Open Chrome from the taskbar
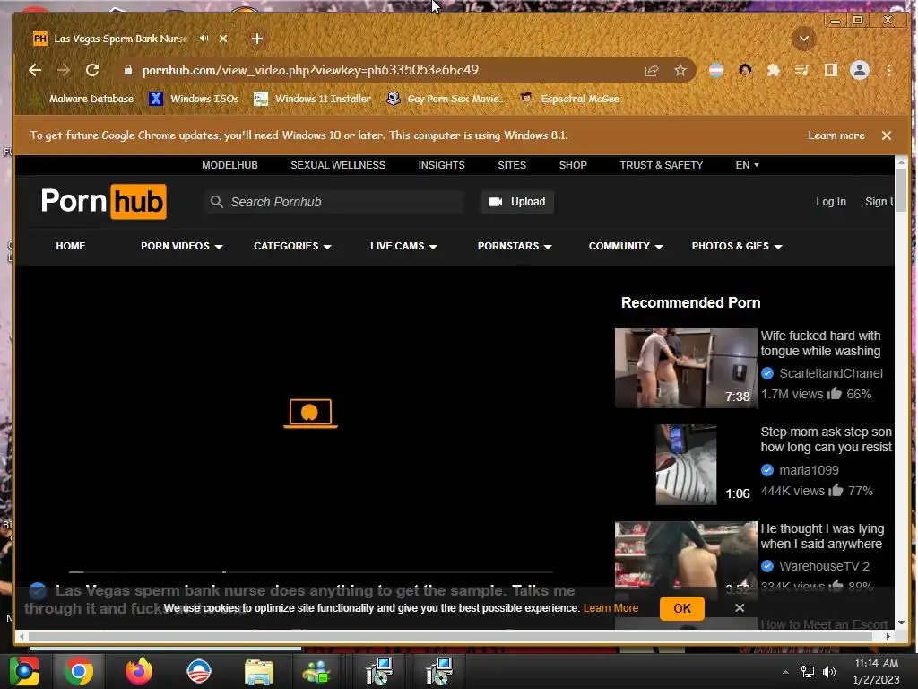The height and width of the screenshot is (689, 918). click(x=79, y=671)
